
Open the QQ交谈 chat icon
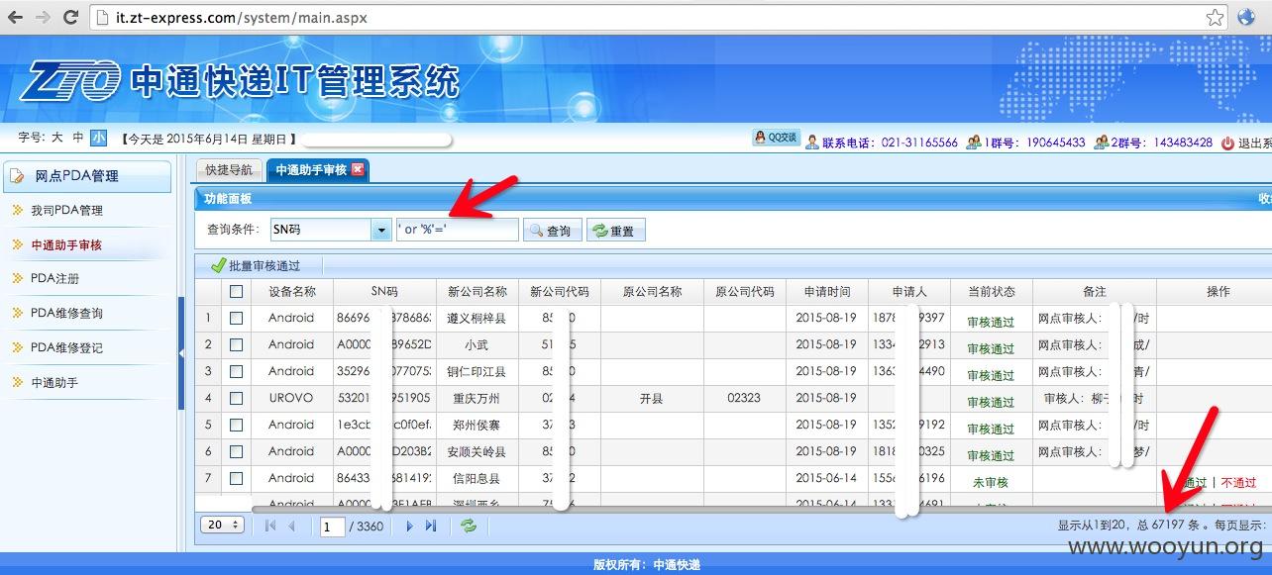pos(776,139)
